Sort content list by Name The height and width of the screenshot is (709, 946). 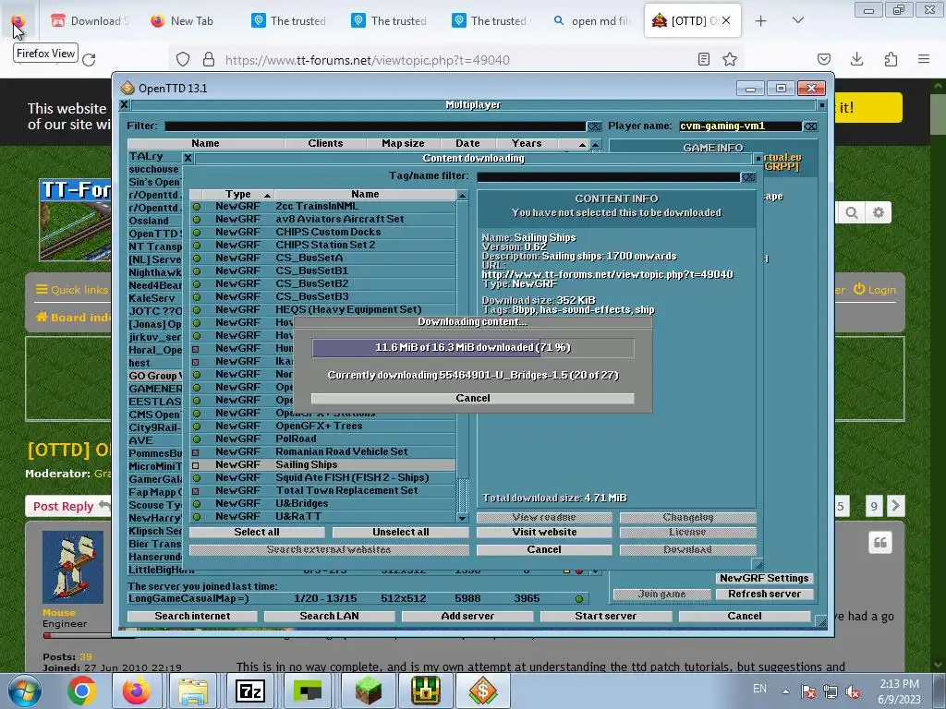pos(365,194)
